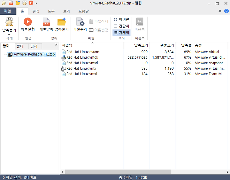
Task: Switch to 간단히 view mode
Action: pos(121,26)
